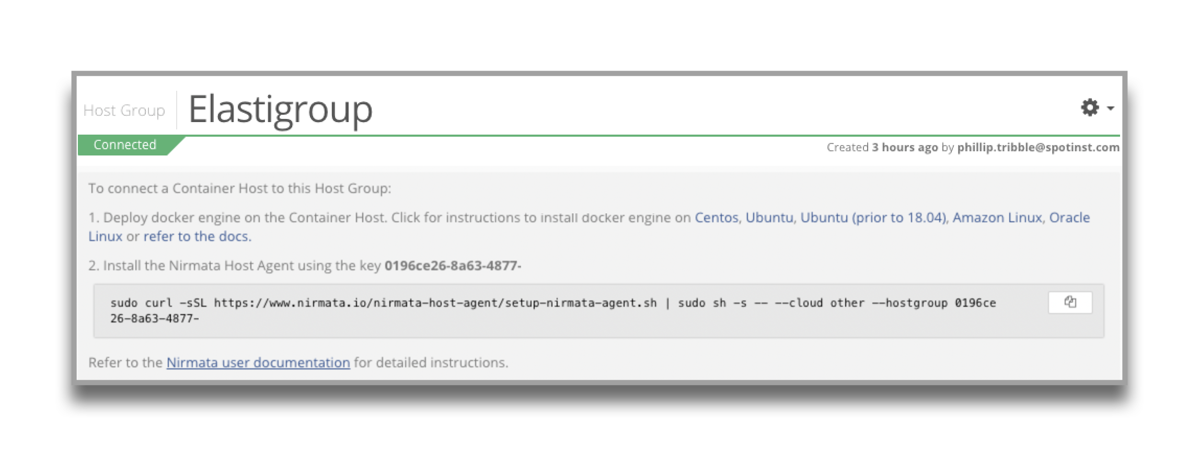
Task: Click the "refer to the docs" link
Action: [x=197, y=236]
